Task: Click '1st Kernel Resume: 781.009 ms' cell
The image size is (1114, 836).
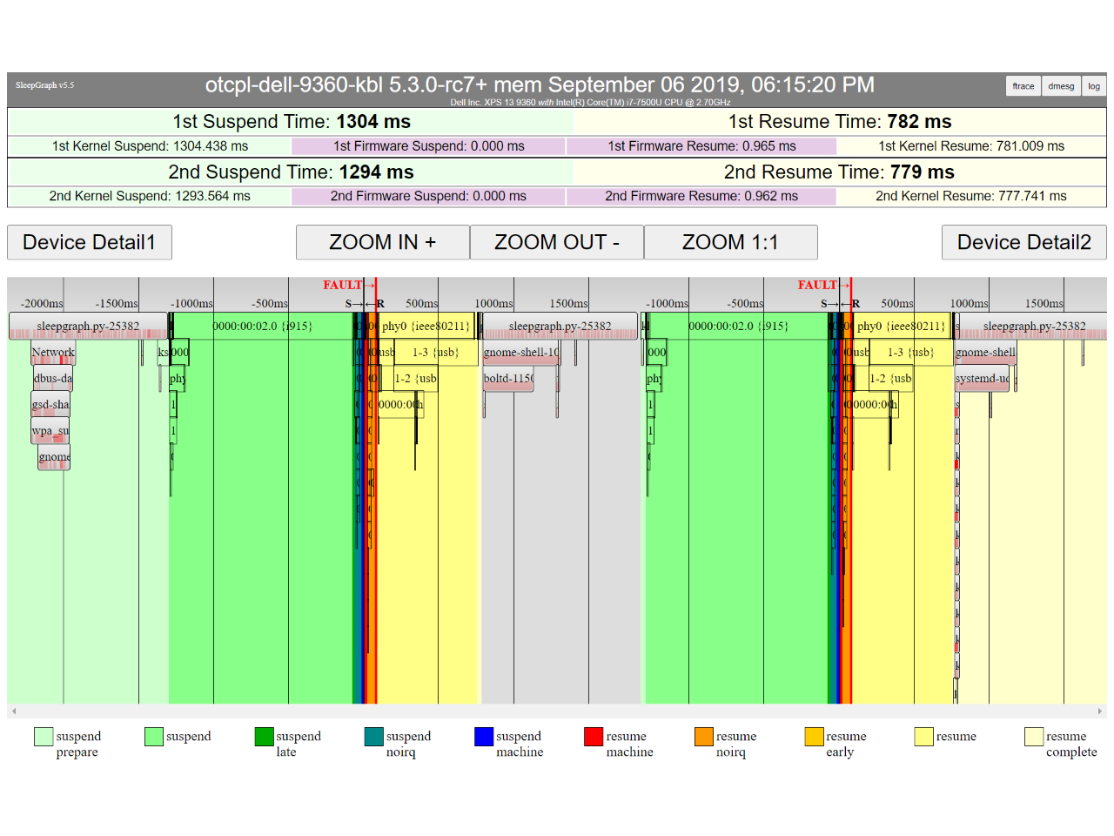Action: coord(971,146)
